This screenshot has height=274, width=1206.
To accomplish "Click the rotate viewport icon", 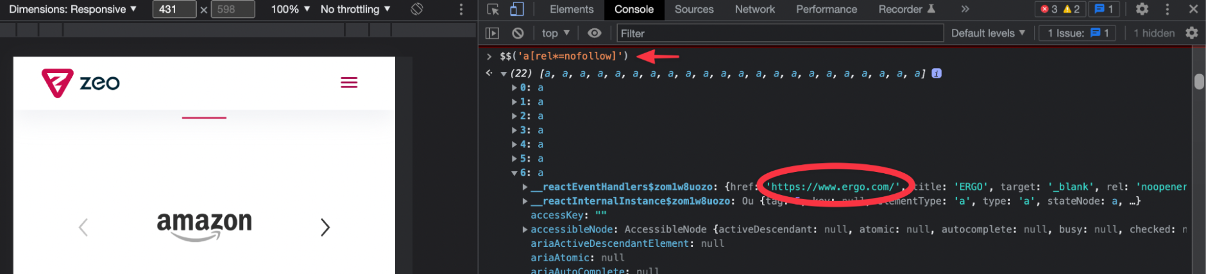I will coord(417,9).
